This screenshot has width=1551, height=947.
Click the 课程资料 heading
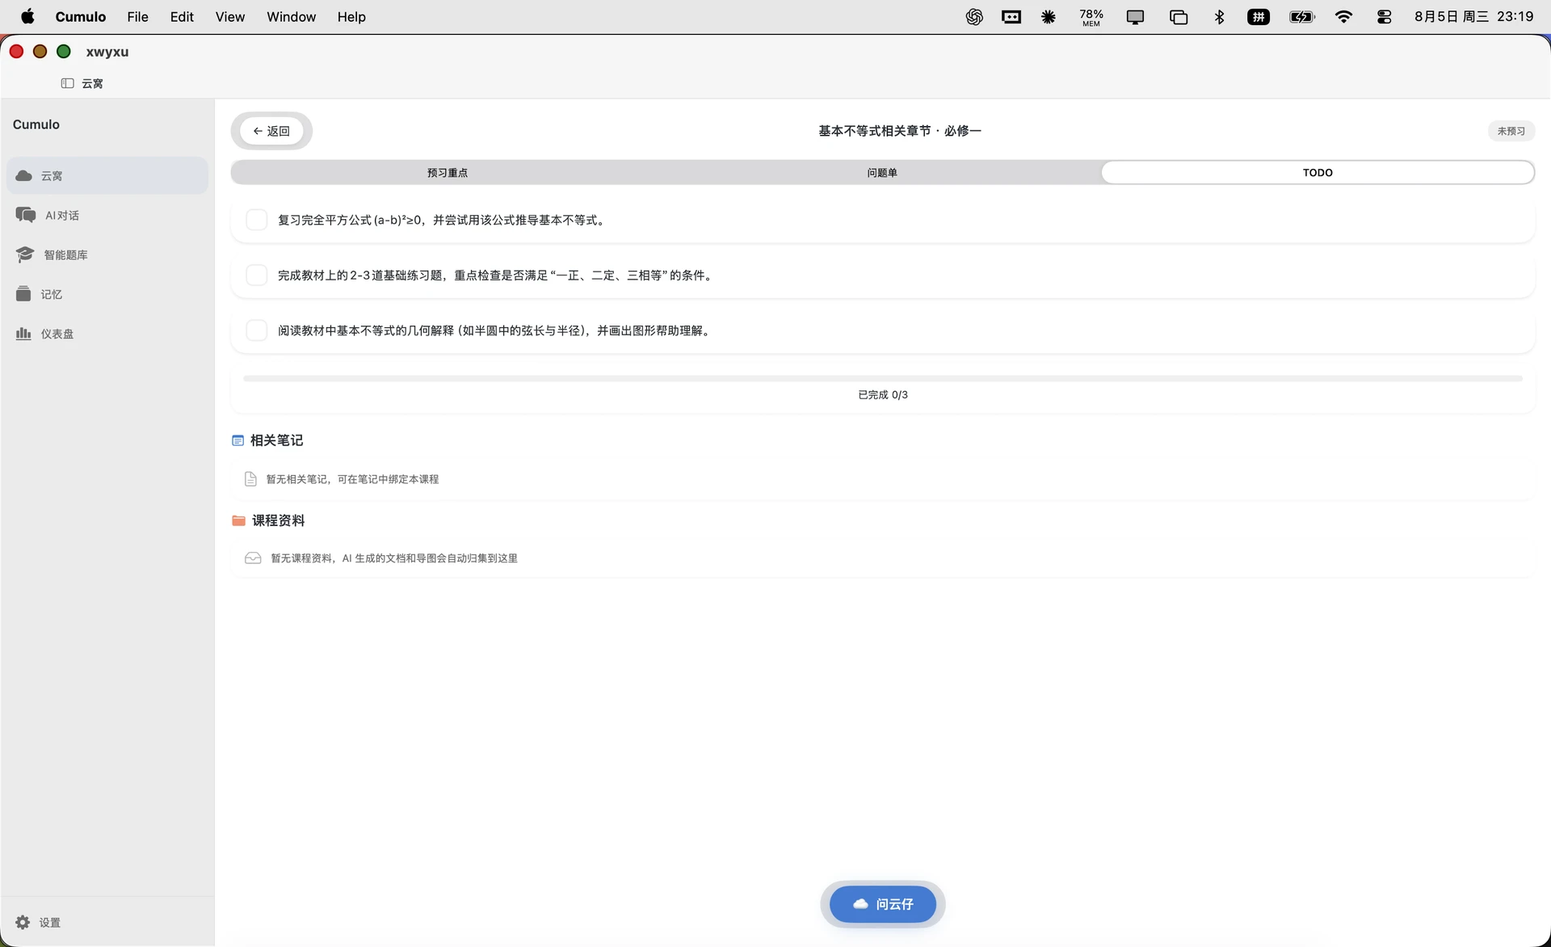(278, 520)
